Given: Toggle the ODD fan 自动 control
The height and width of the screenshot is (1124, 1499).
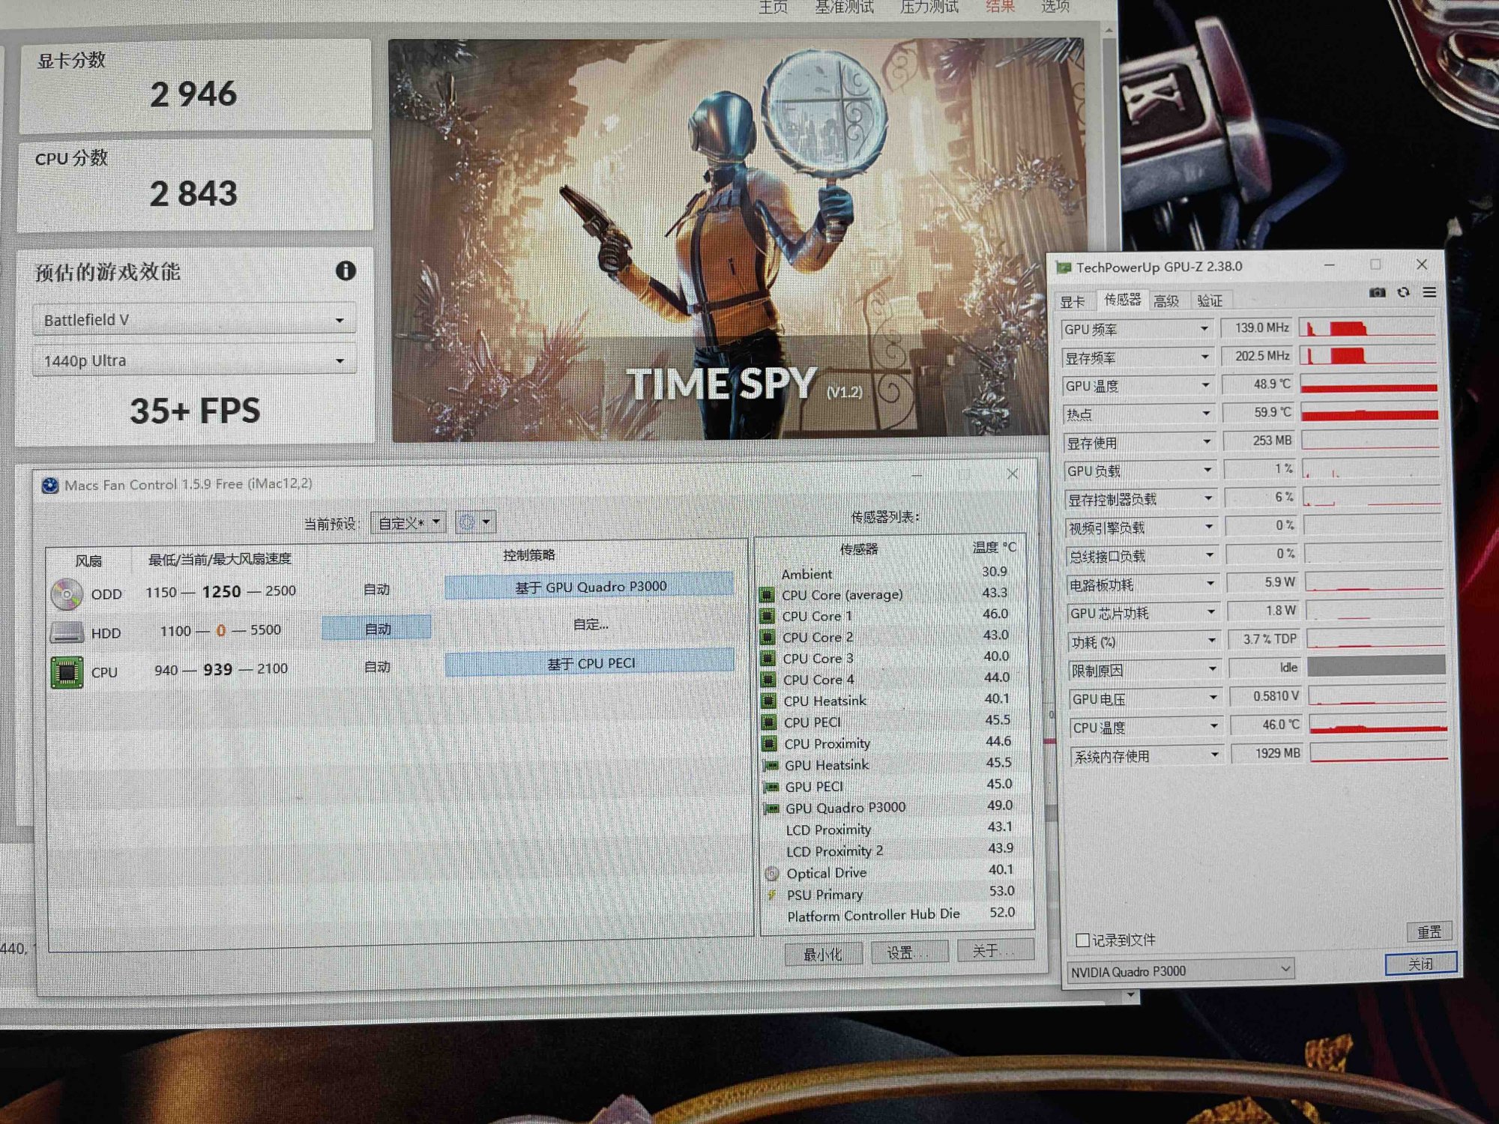Looking at the screenshot, I should pos(376,590).
